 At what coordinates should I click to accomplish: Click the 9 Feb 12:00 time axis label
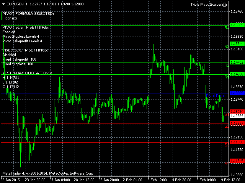[230, 180]
